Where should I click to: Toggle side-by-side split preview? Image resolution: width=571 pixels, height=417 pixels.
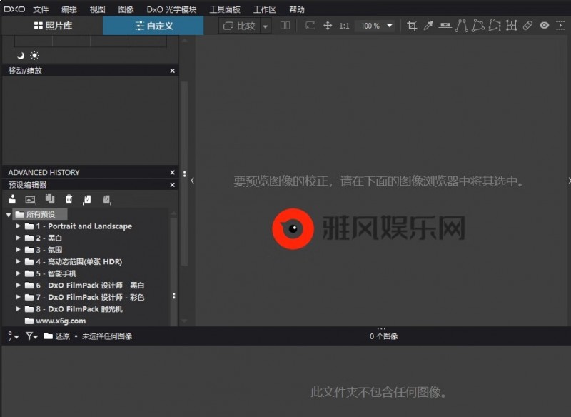pyautogui.click(x=285, y=26)
